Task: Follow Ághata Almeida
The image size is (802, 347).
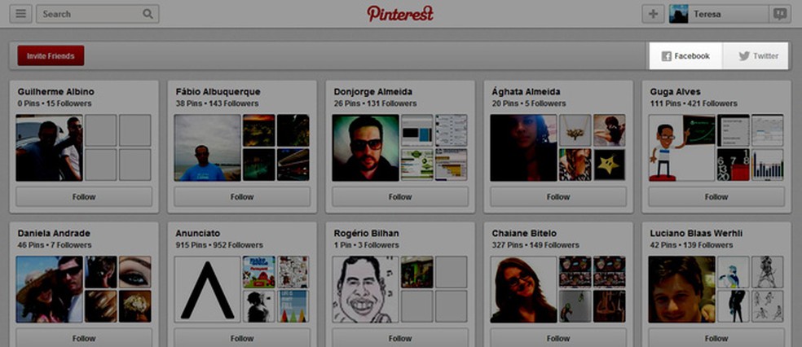Action: [558, 197]
